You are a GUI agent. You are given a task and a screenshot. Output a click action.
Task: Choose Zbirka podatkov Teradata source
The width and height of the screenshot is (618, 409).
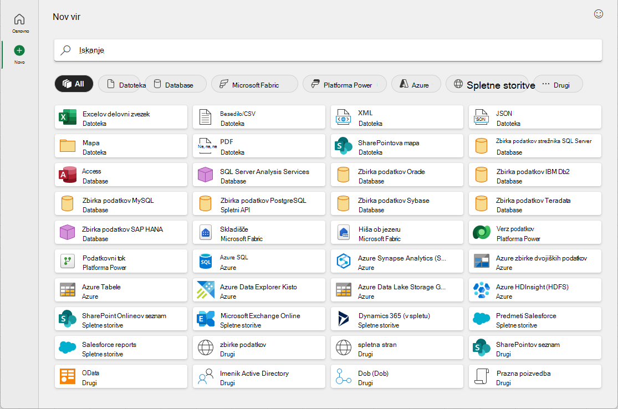coord(535,203)
